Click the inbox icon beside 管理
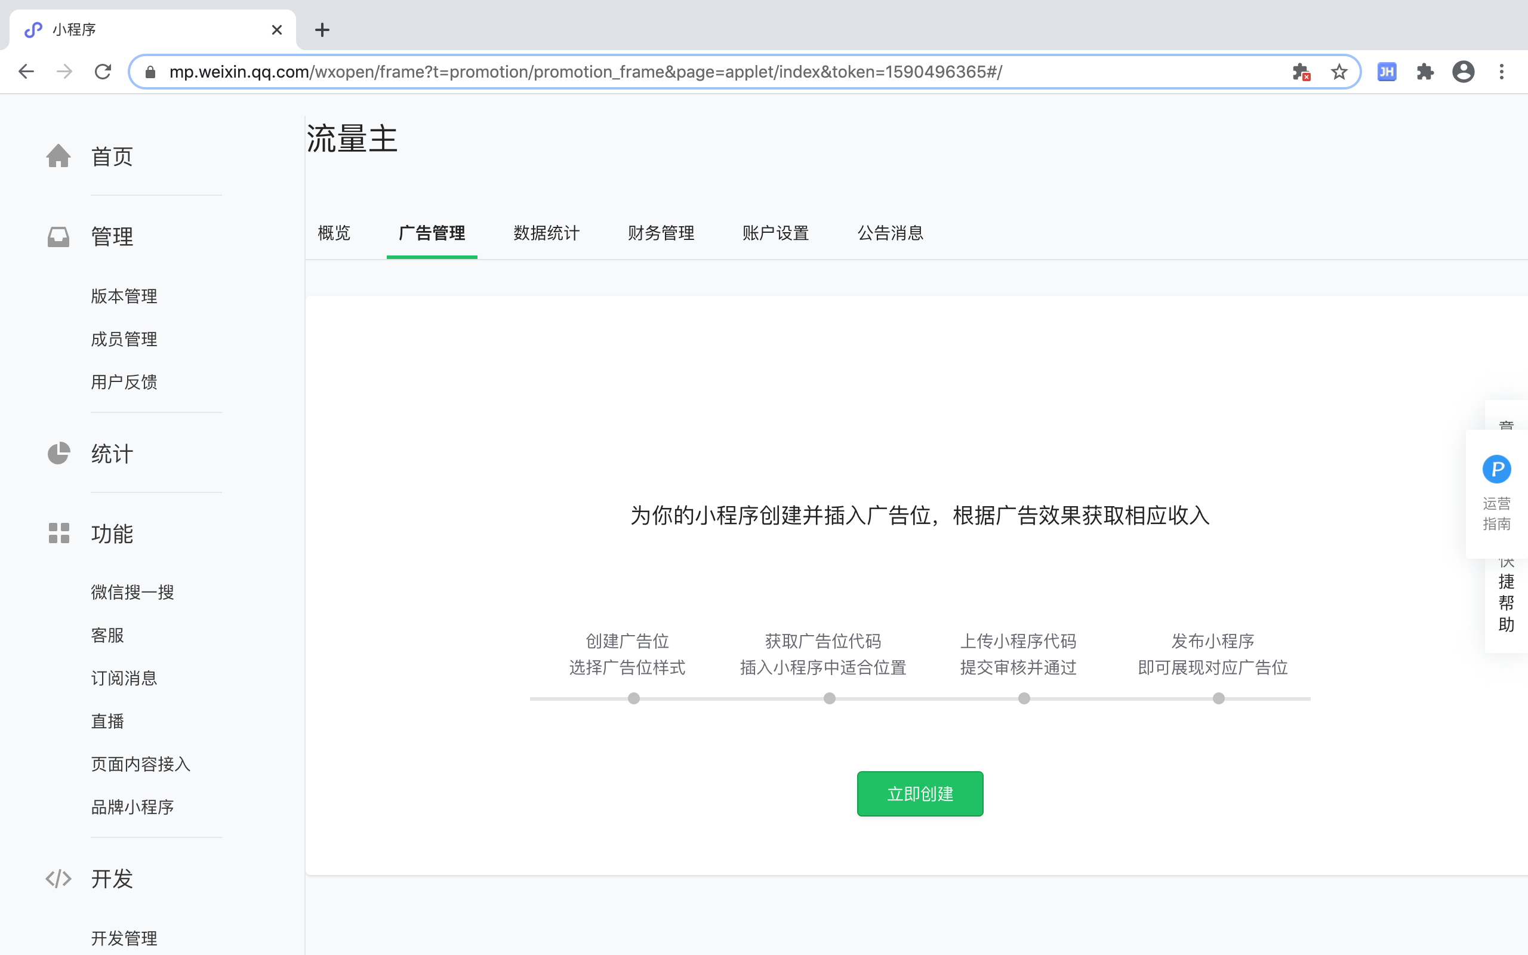The image size is (1528, 955). pos(58,237)
